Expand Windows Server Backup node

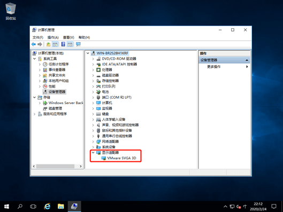[40, 103]
